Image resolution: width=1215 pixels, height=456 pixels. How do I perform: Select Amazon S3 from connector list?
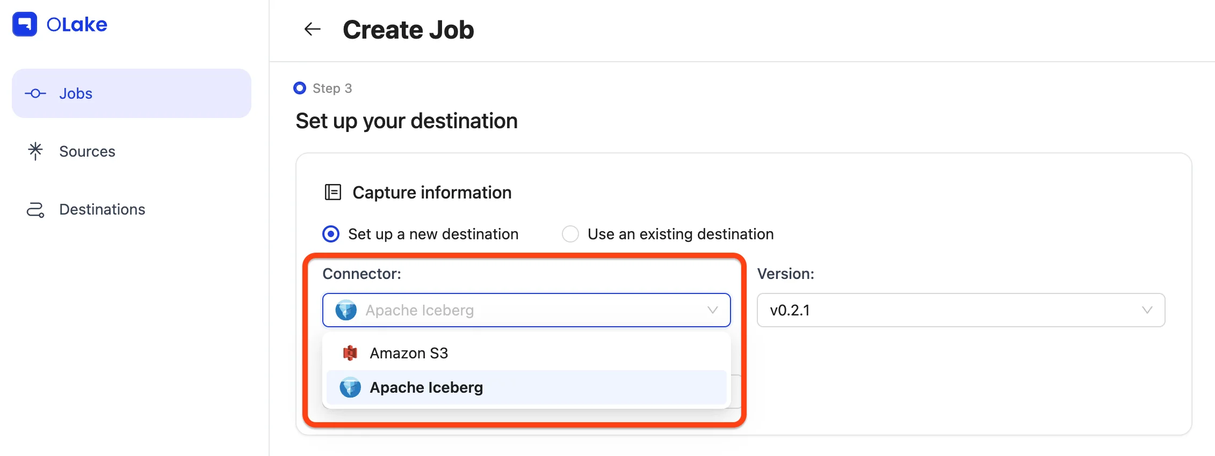pos(409,353)
